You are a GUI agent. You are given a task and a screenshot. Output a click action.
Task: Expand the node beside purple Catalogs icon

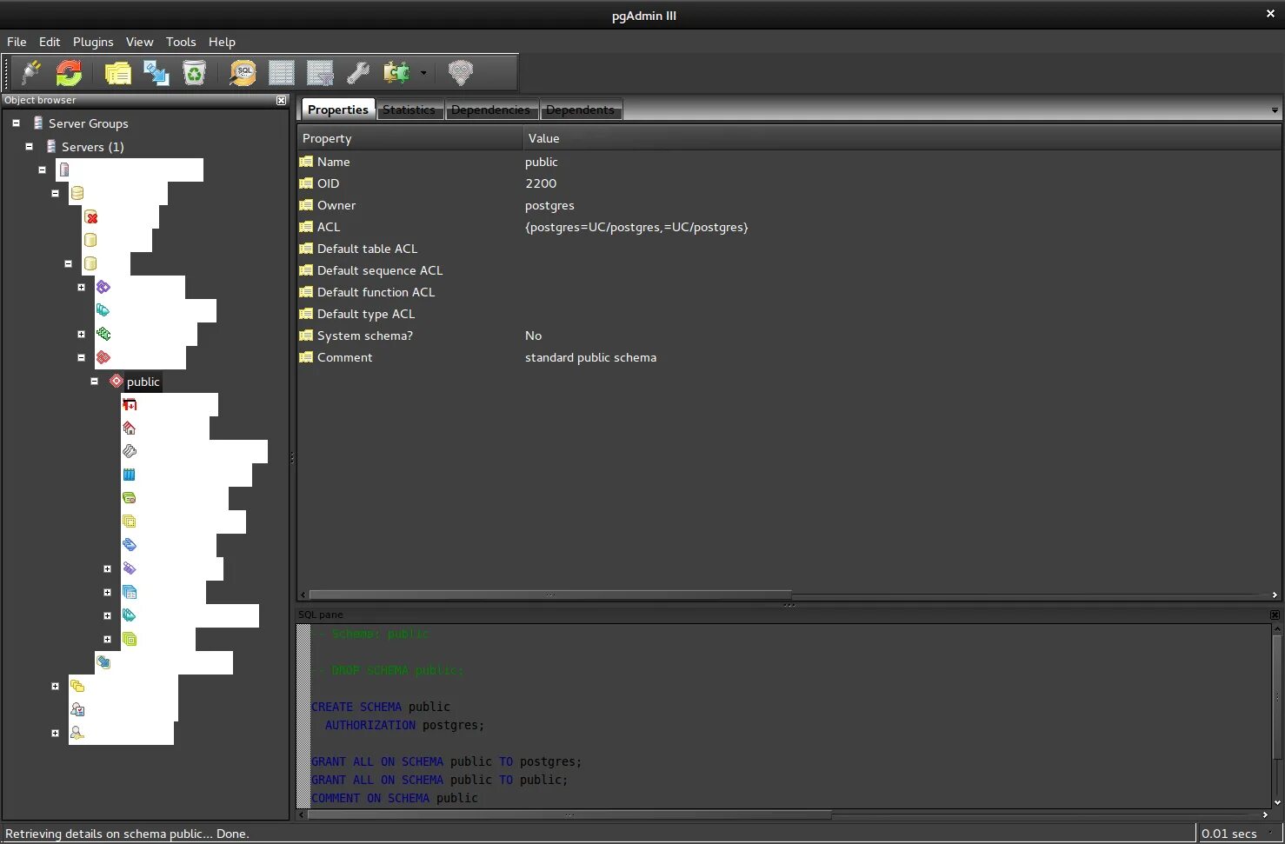[81, 287]
